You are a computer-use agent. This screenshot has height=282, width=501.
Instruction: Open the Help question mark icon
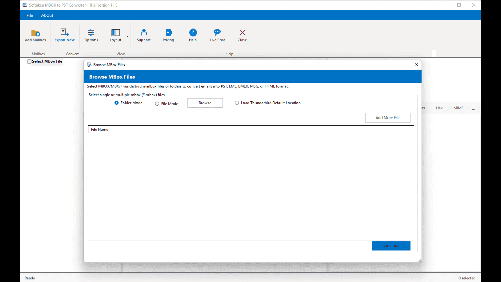click(x=193, y=32)
